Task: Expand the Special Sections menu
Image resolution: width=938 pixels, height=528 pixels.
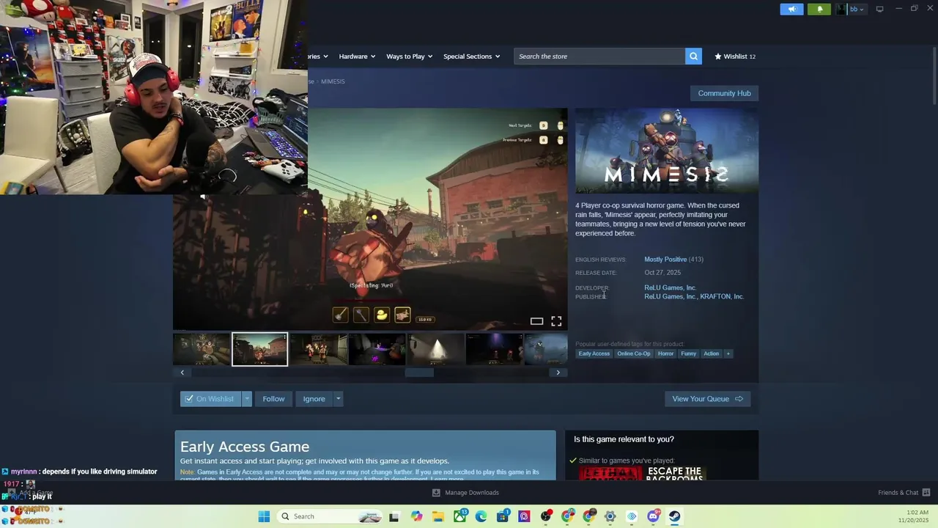Action: [471, 56]
